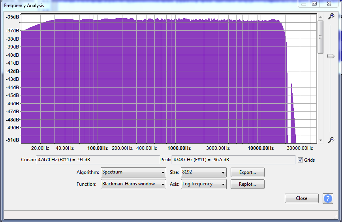Open the Size dropdown showing 8192
This screenshot has width=342, height=222.
[203, 172]
